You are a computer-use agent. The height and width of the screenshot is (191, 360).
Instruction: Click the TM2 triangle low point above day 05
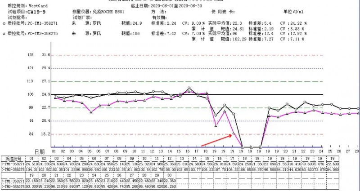[91, 112]
